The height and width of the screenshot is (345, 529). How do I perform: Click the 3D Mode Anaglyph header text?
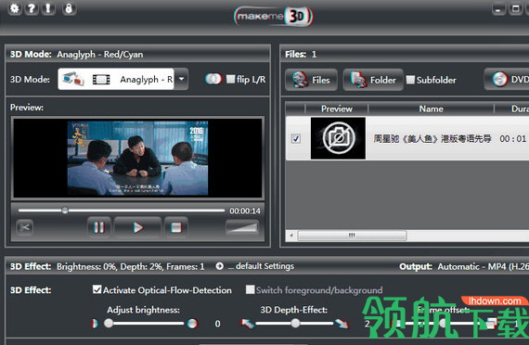[x=77, y=55]
